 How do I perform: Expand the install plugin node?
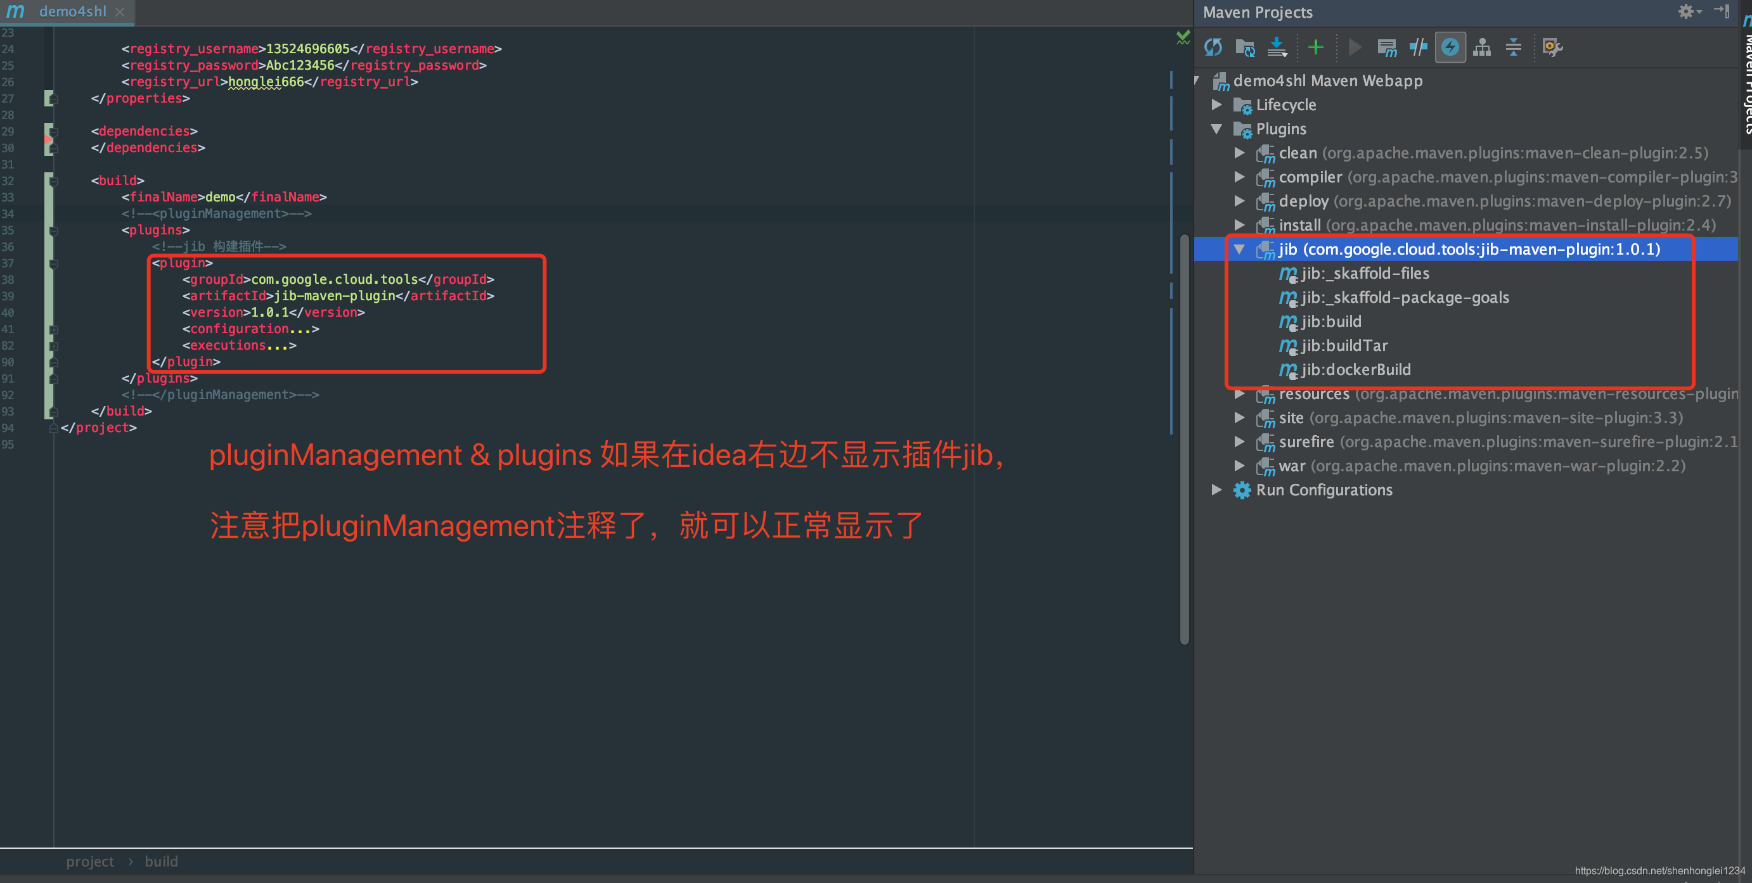1240,225
